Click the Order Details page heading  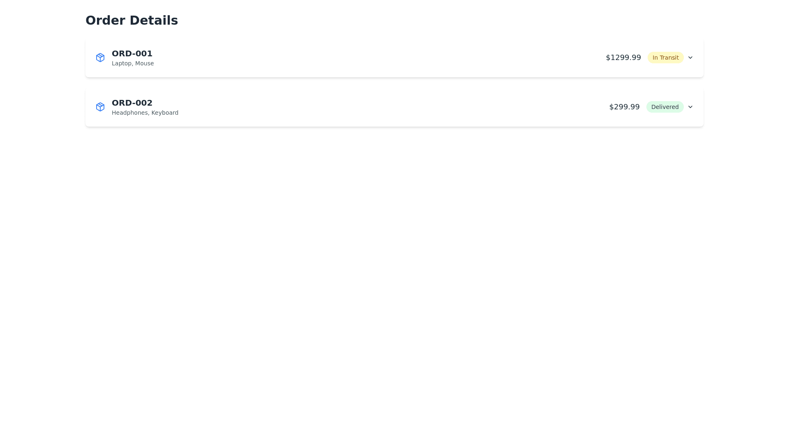131,20
